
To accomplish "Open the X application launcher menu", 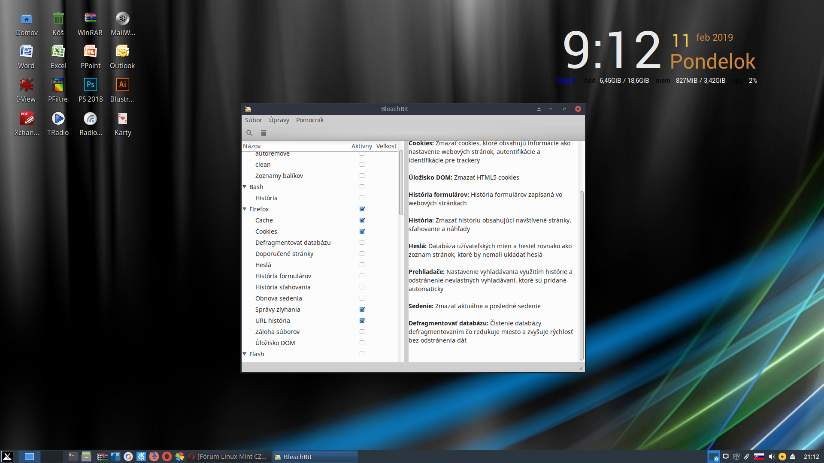I will click(x=7, y=457).
